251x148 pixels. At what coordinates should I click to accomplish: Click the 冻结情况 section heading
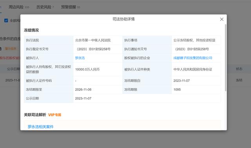pos(31,30)
